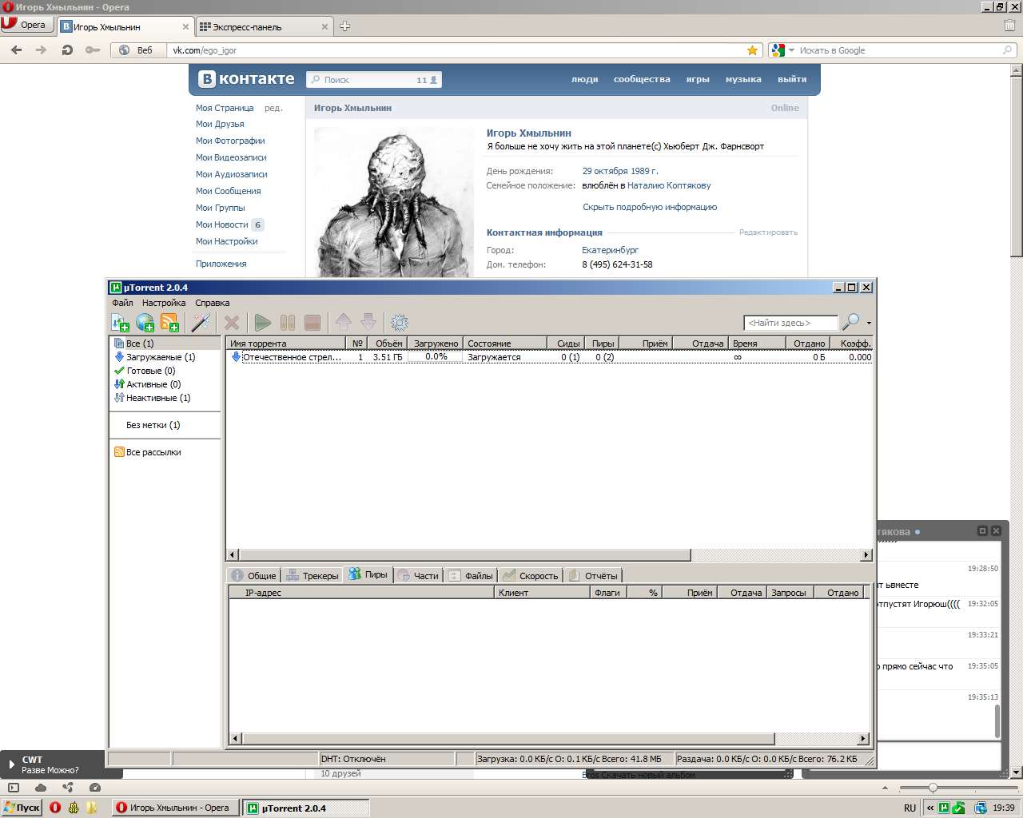This screenshot has width=1023, height=818.
Task: Click the Move Up Queue arrow icon
Action: tap(344, 322)
